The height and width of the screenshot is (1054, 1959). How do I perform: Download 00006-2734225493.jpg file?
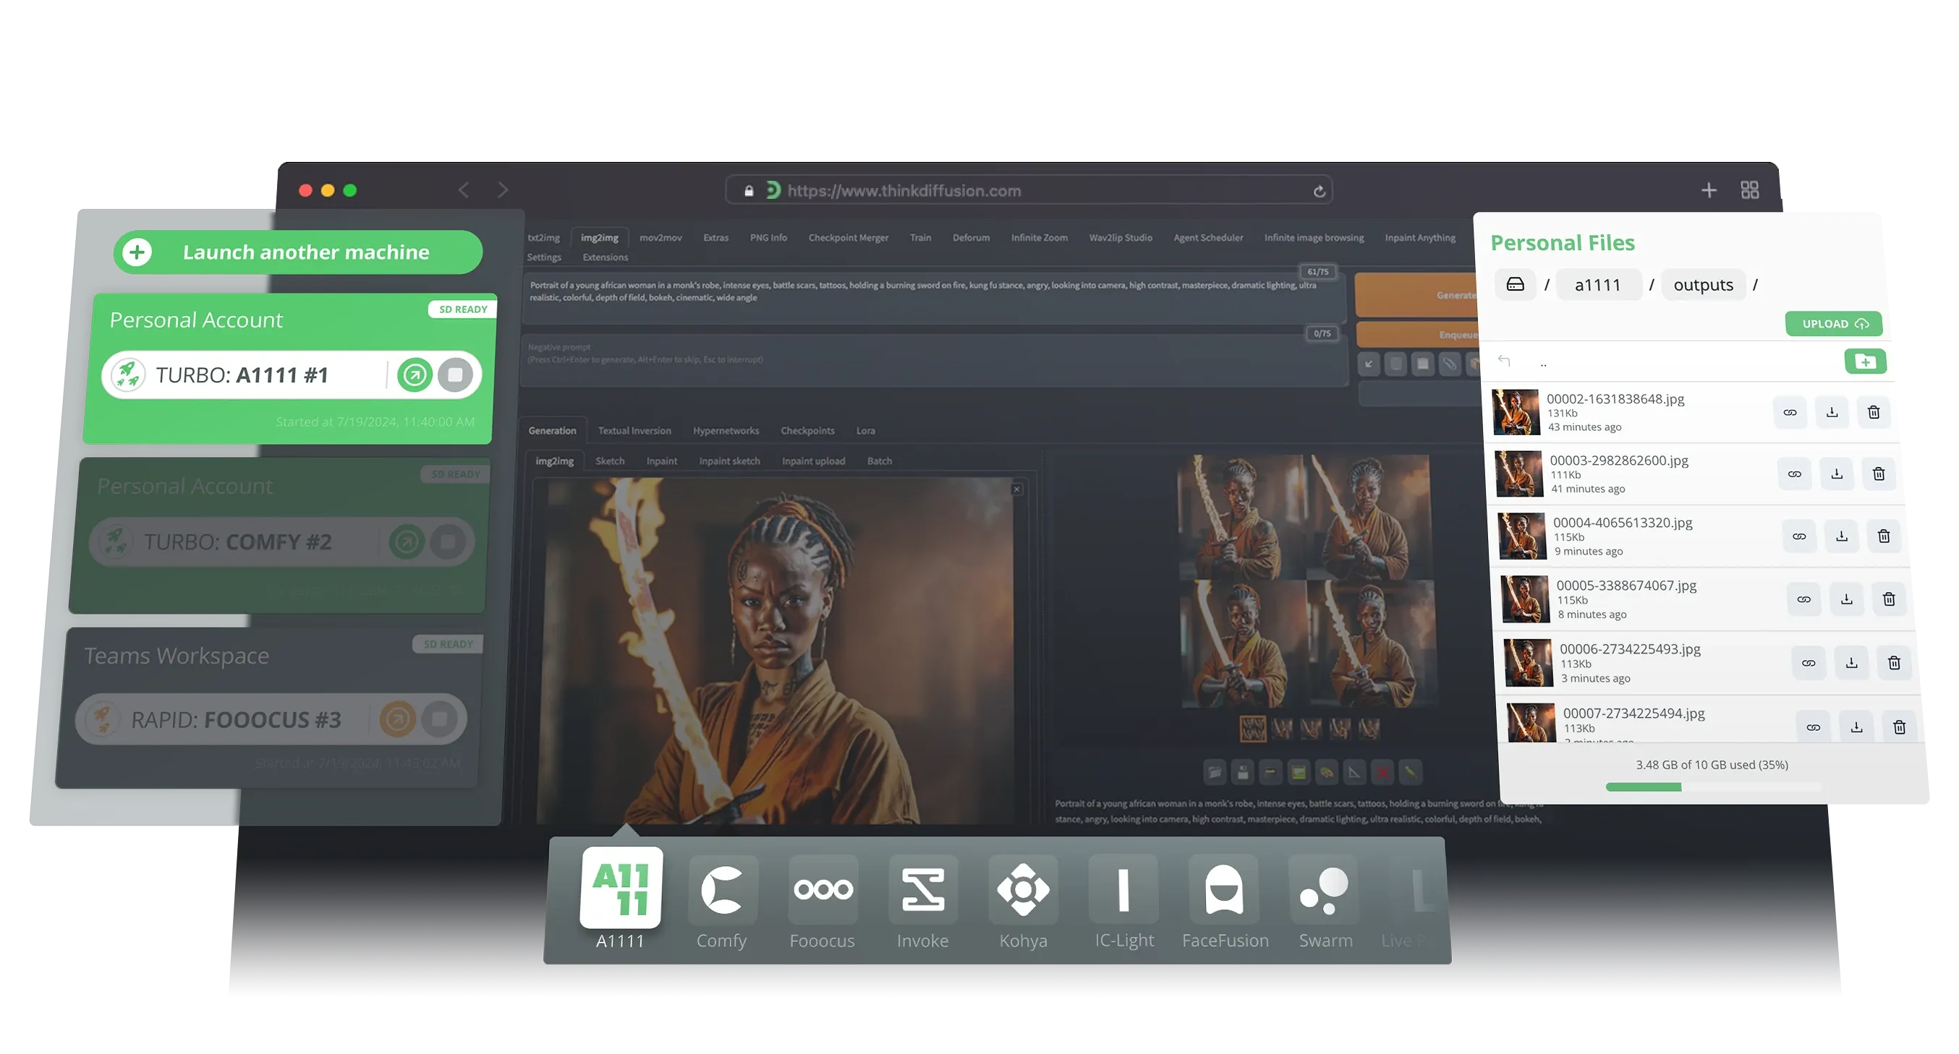1851,664
